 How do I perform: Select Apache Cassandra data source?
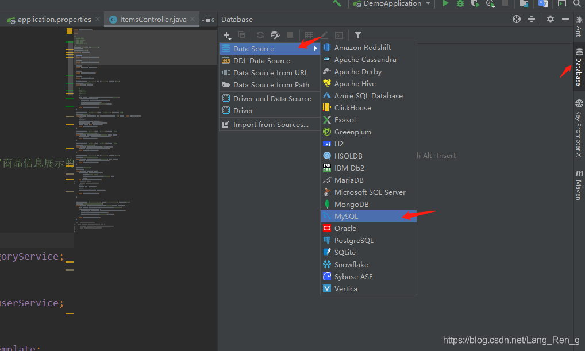(x=368, y=60)
